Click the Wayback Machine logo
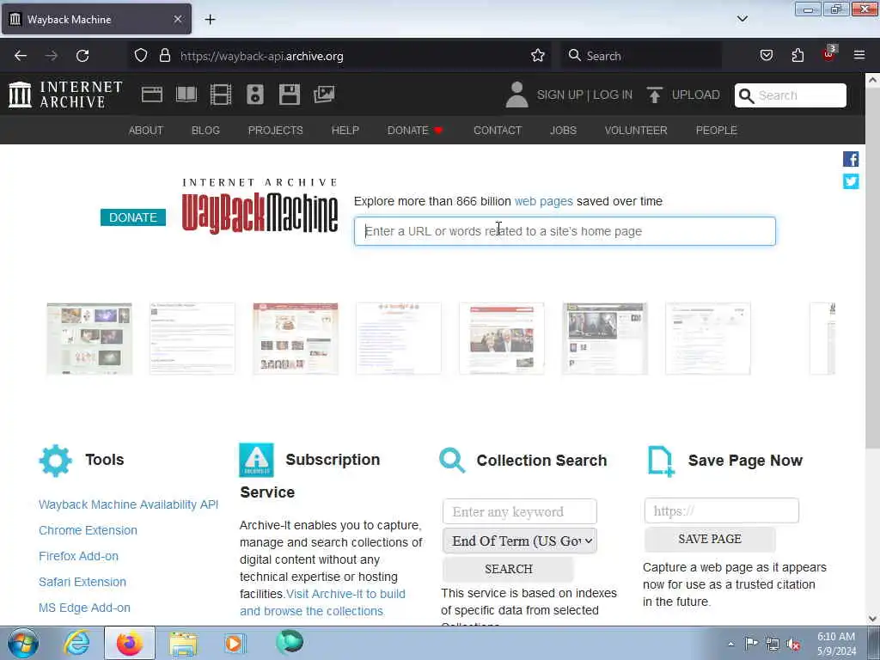This screenshot has height=660, width=880. pyautogui.click(x=260, y=206)
